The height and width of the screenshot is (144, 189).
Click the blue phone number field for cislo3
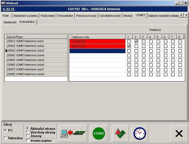[x=97, y=51]
